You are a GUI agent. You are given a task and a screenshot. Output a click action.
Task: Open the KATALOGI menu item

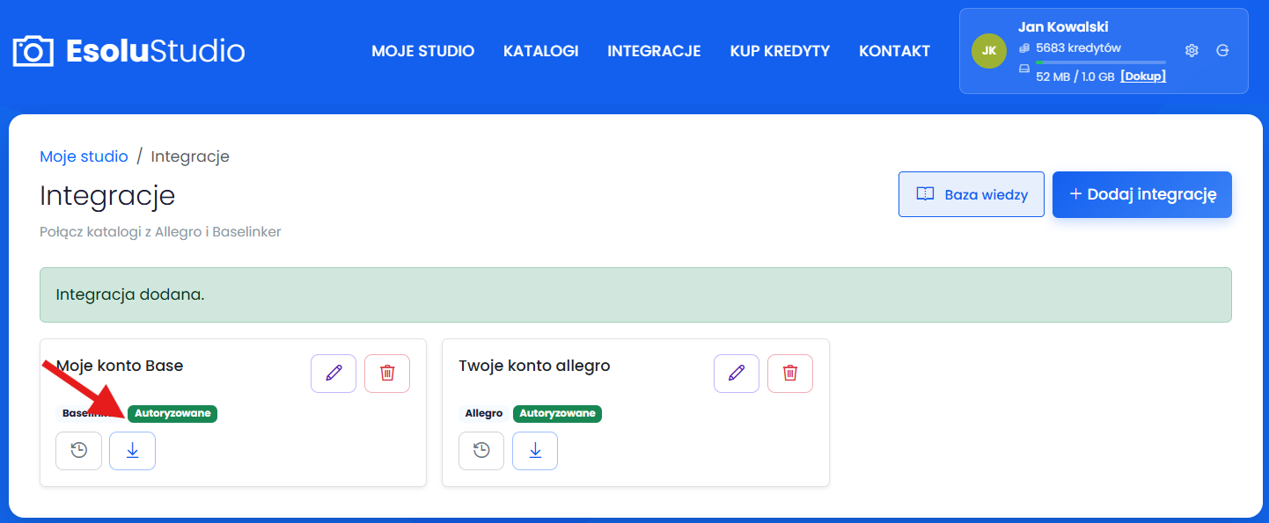pyautogui.click(x=540, y=51)
